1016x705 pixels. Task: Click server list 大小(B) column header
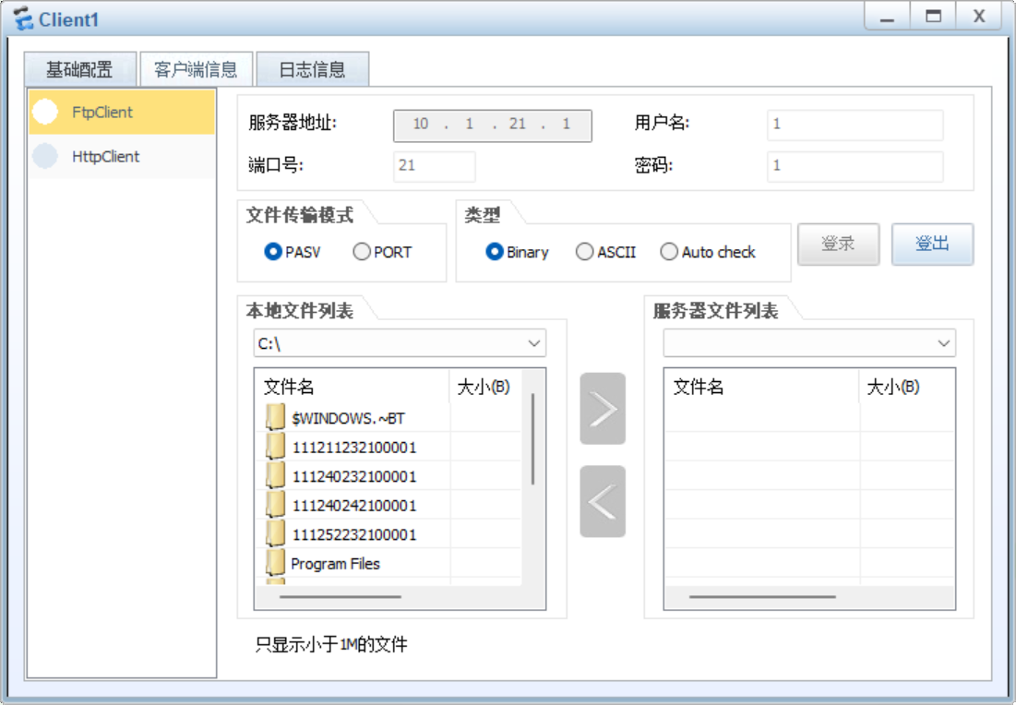906,387
